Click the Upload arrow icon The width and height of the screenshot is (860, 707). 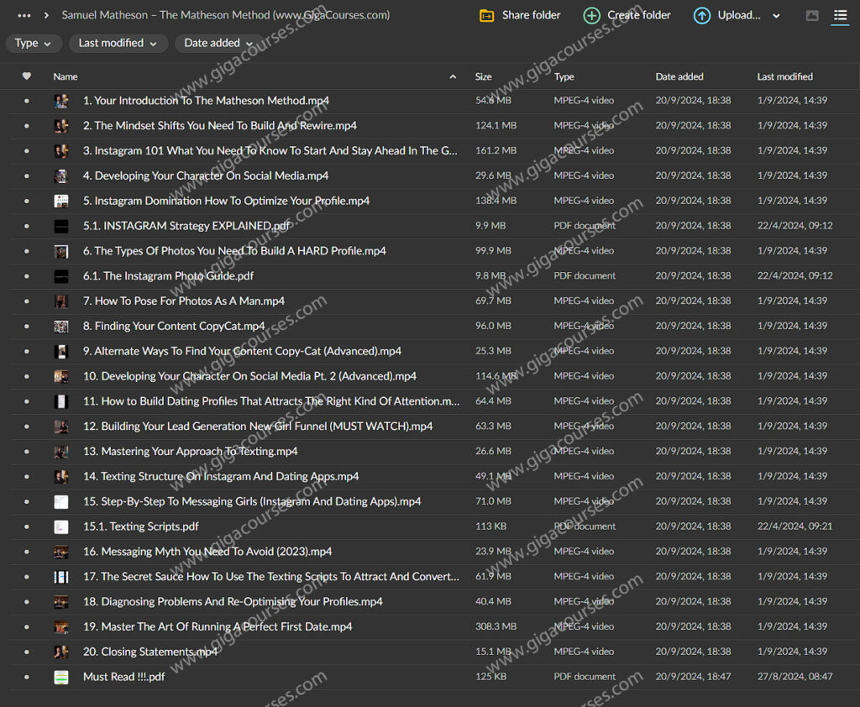[702, 15]
